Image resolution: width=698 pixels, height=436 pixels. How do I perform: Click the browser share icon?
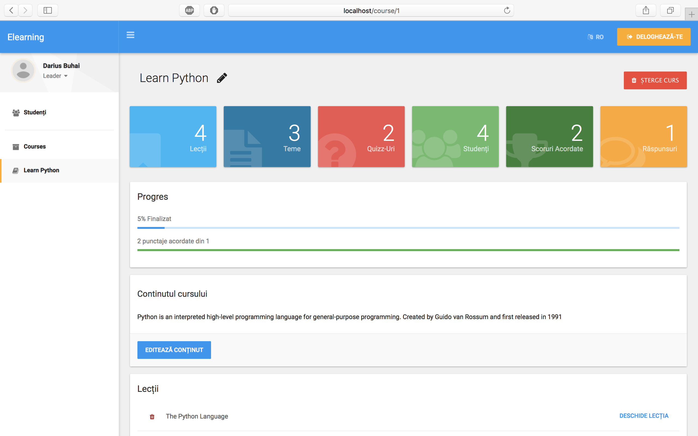coord(646,11)
